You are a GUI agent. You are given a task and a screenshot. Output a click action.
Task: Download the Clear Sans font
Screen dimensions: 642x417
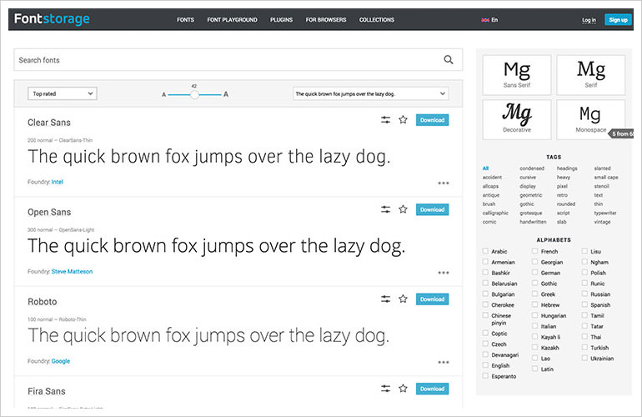tap(432, 120)
